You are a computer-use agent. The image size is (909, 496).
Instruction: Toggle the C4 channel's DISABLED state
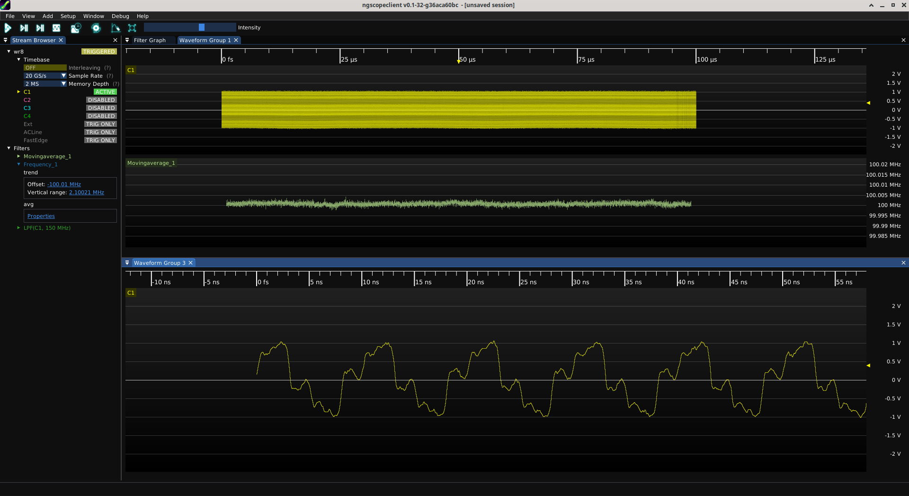click(101, 116)
